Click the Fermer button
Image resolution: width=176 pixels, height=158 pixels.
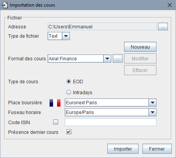pos(157,149)
